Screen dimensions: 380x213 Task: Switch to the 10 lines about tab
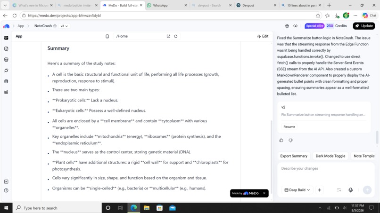point(300,5)
